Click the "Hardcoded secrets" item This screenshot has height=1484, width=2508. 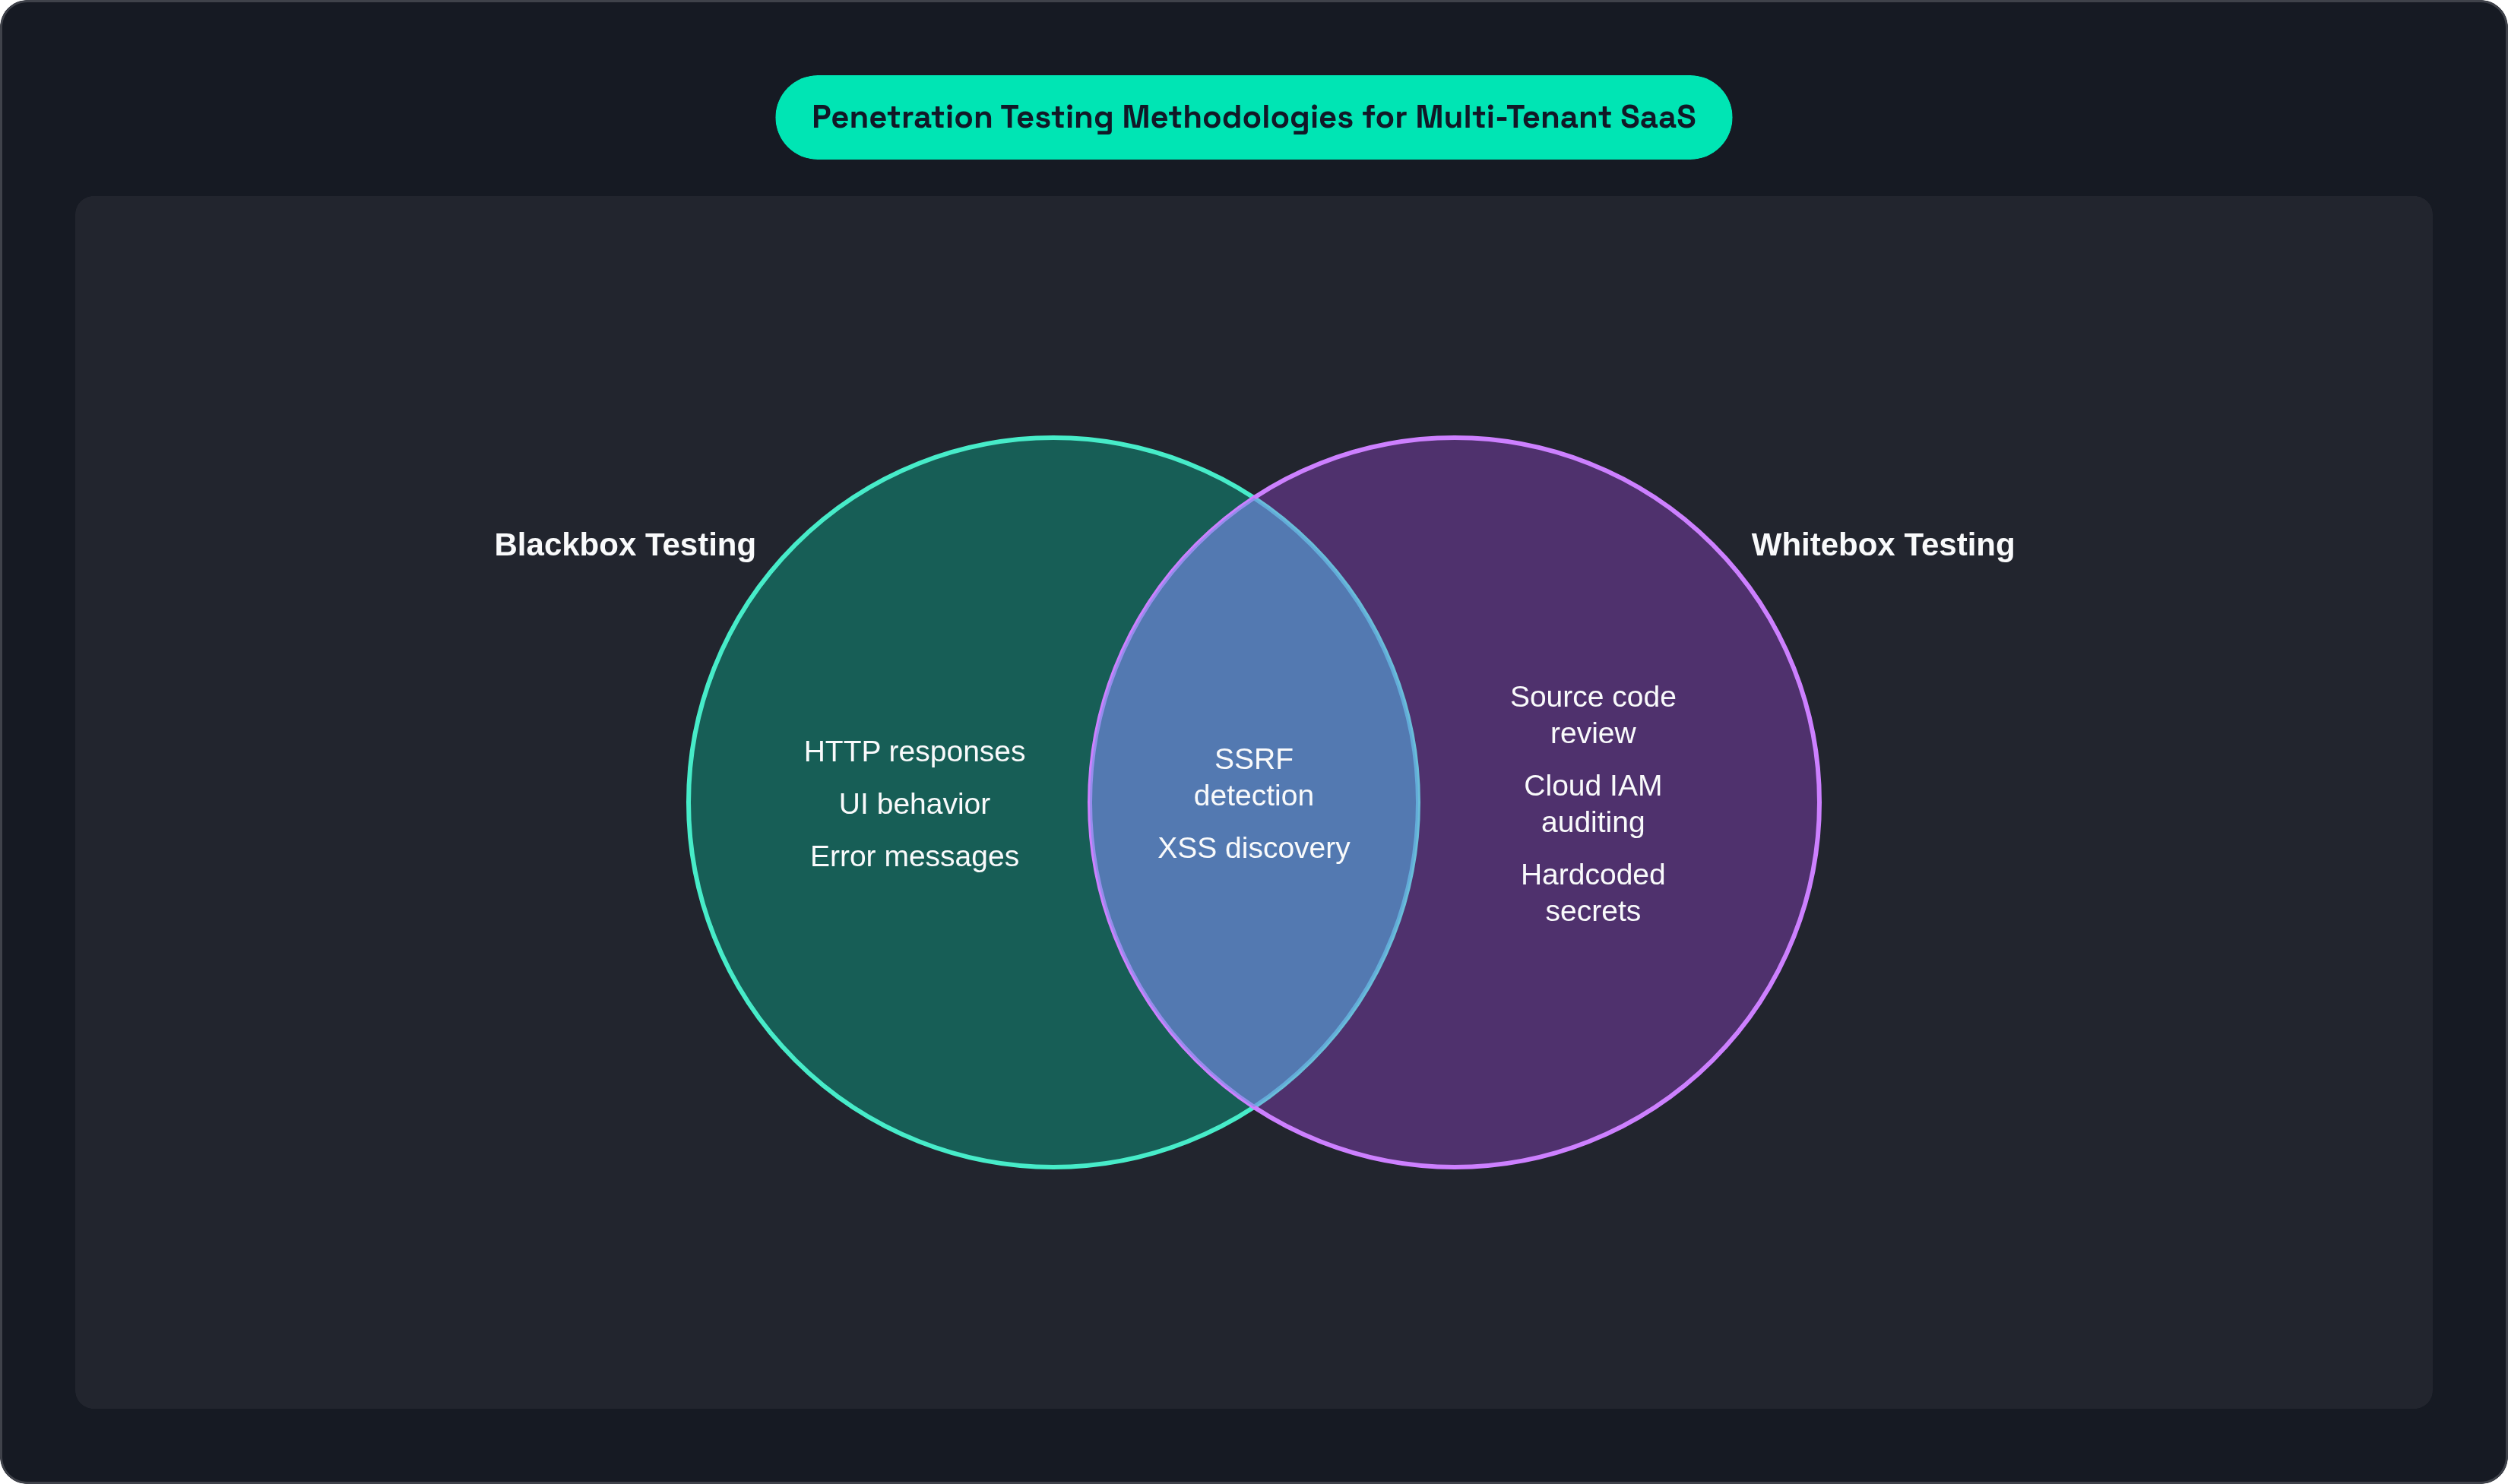[x=1592, y=893]
